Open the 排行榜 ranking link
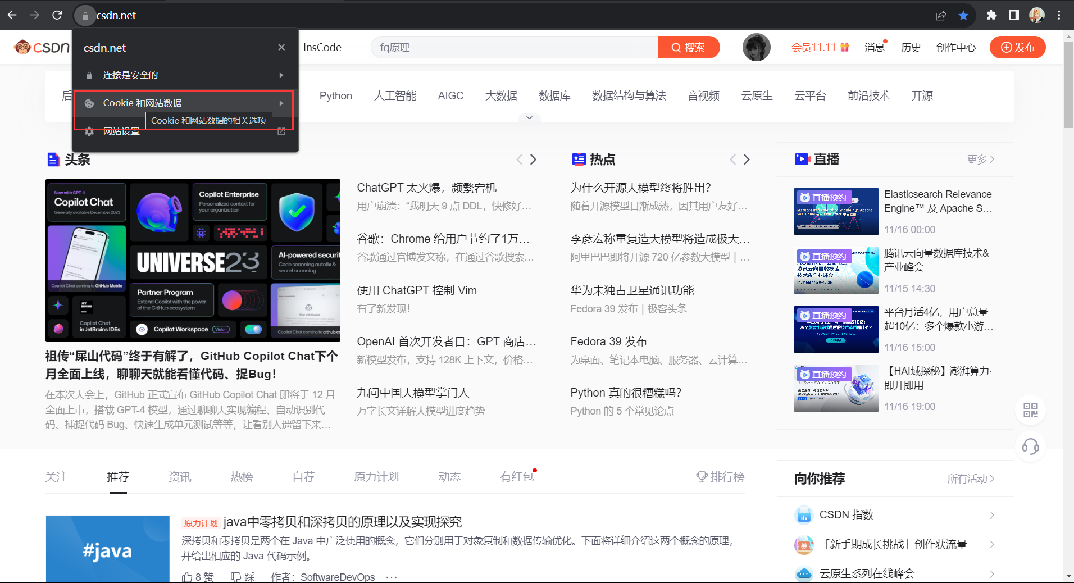1074x583 pixels. tap(720, 477)
